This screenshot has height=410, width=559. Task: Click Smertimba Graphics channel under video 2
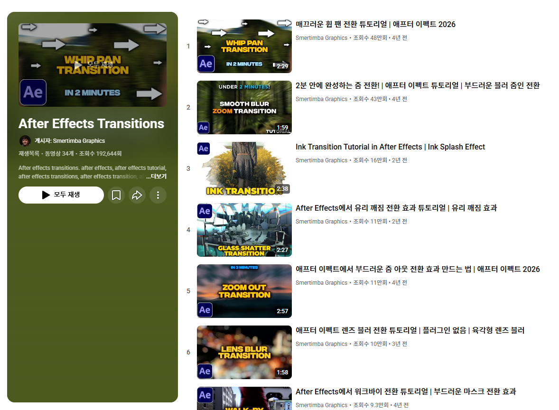[321, 99]
